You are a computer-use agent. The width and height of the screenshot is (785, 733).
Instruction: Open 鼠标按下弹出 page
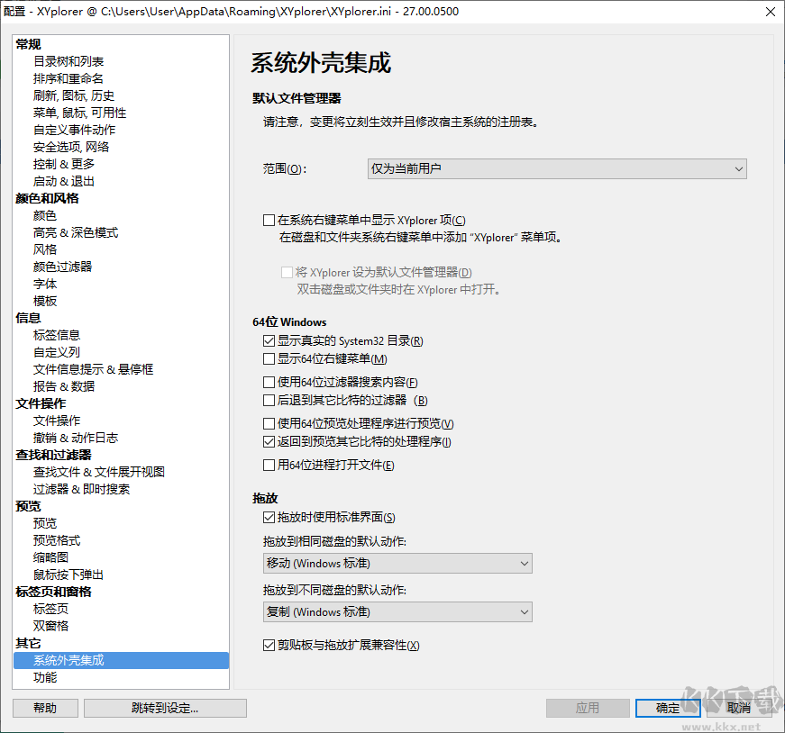pos(68,575)
